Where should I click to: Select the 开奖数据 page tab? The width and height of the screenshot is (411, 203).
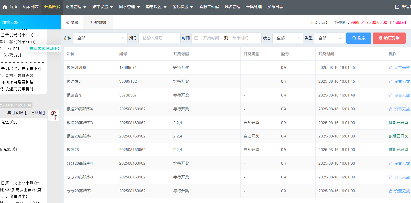pyautogui.click(x=98, y=23)
